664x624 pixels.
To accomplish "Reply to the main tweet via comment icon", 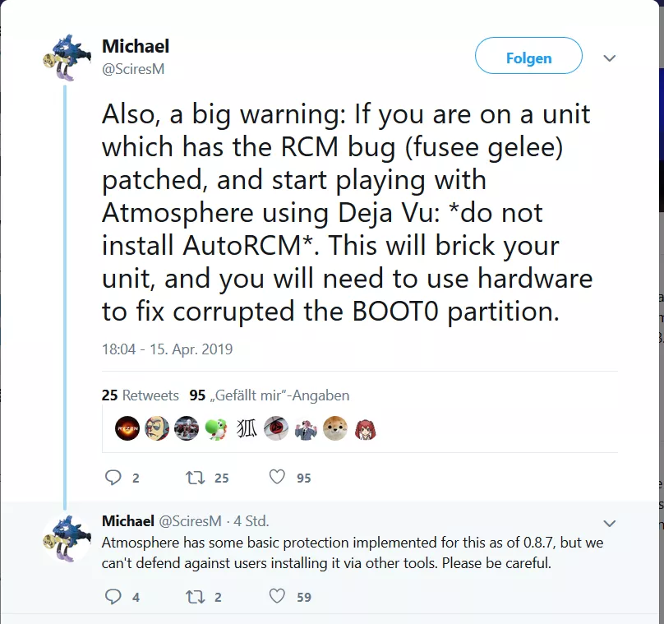I will click(113, 478).
